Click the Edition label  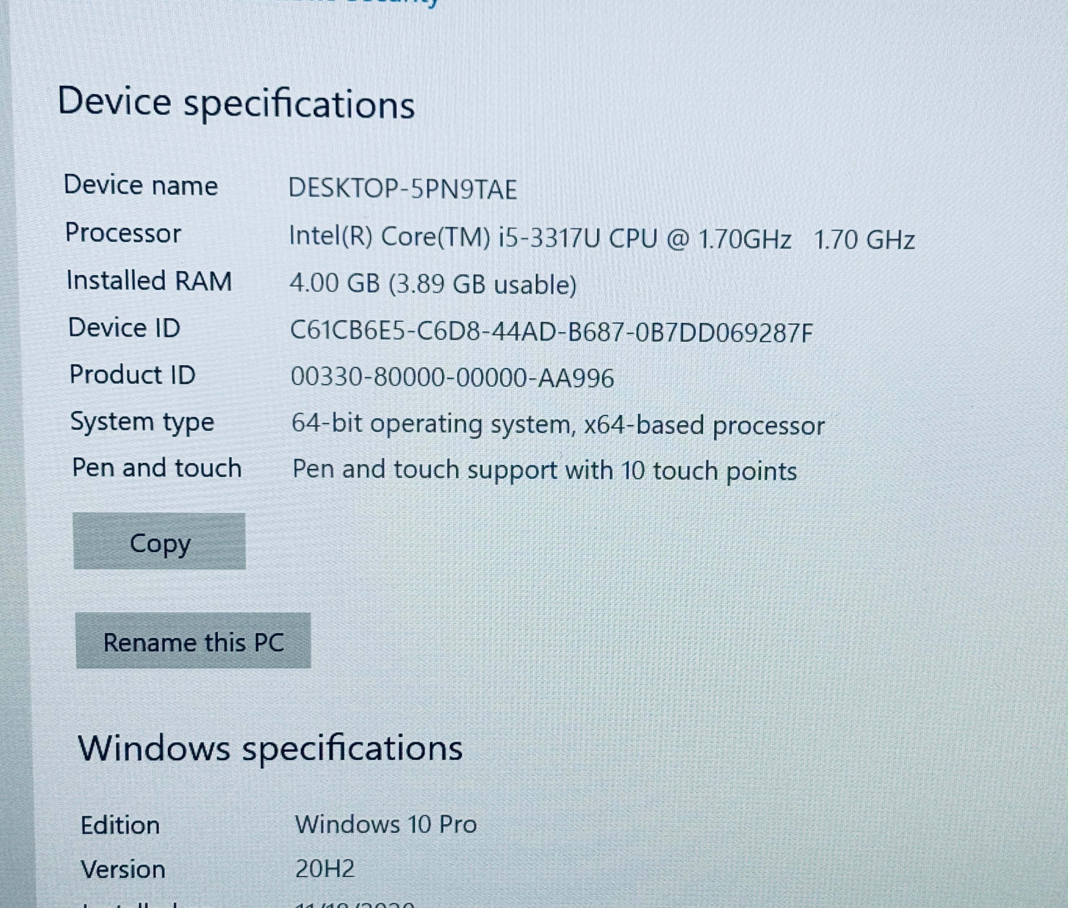[x=120, y=825]
